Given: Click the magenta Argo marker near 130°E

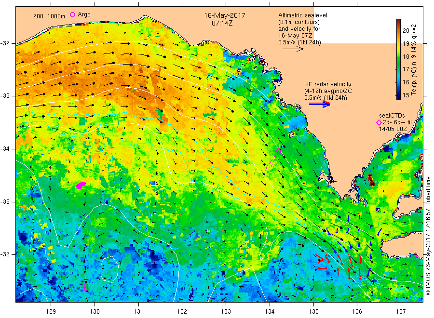Looking at the screenshot, I should click(86, 287).
